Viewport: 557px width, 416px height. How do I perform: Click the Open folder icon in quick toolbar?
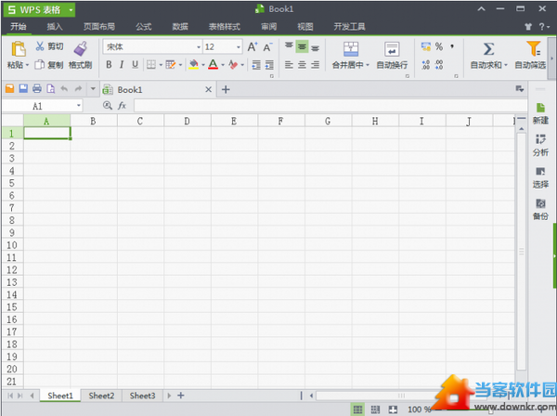[10, 88]
